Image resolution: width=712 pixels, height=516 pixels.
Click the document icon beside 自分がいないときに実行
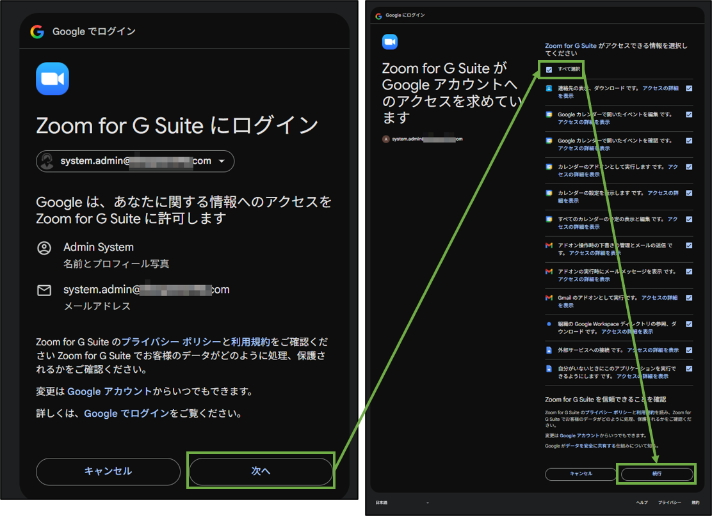[549, 369]
